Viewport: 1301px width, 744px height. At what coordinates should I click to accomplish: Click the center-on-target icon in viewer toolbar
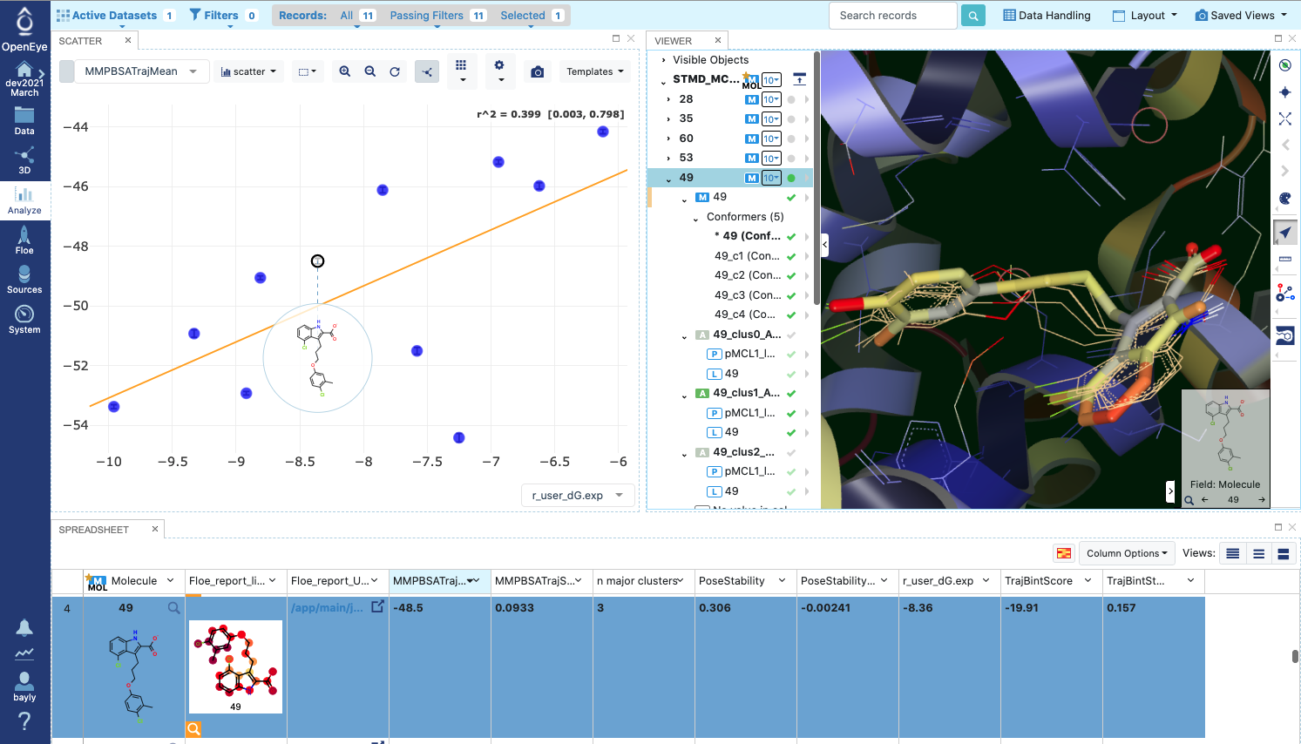[1284, 92]
